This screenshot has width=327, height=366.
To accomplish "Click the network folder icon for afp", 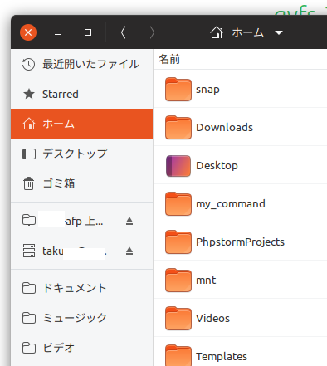I will tap(29, 221).
